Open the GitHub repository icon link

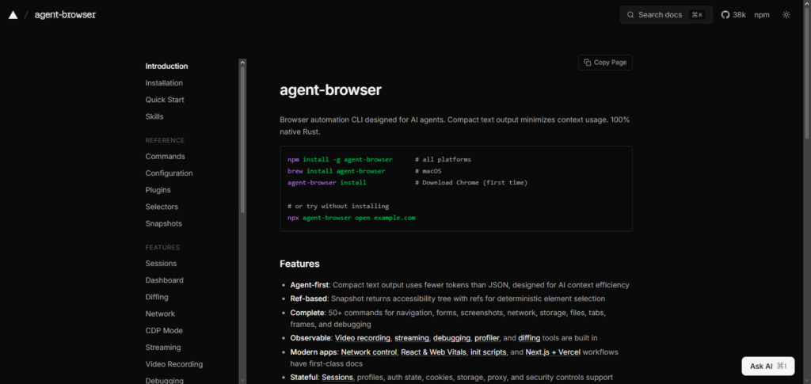tap(725, 15)
